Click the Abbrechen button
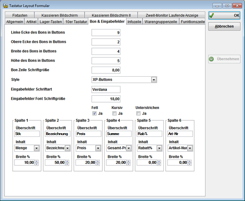Image resolution: width=245 pixels, height=201 pixels. pos(224,26)
